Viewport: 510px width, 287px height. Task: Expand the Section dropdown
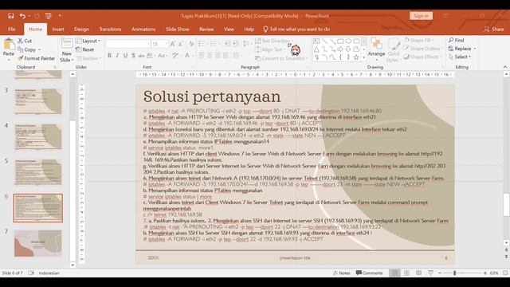coord(89,58)
